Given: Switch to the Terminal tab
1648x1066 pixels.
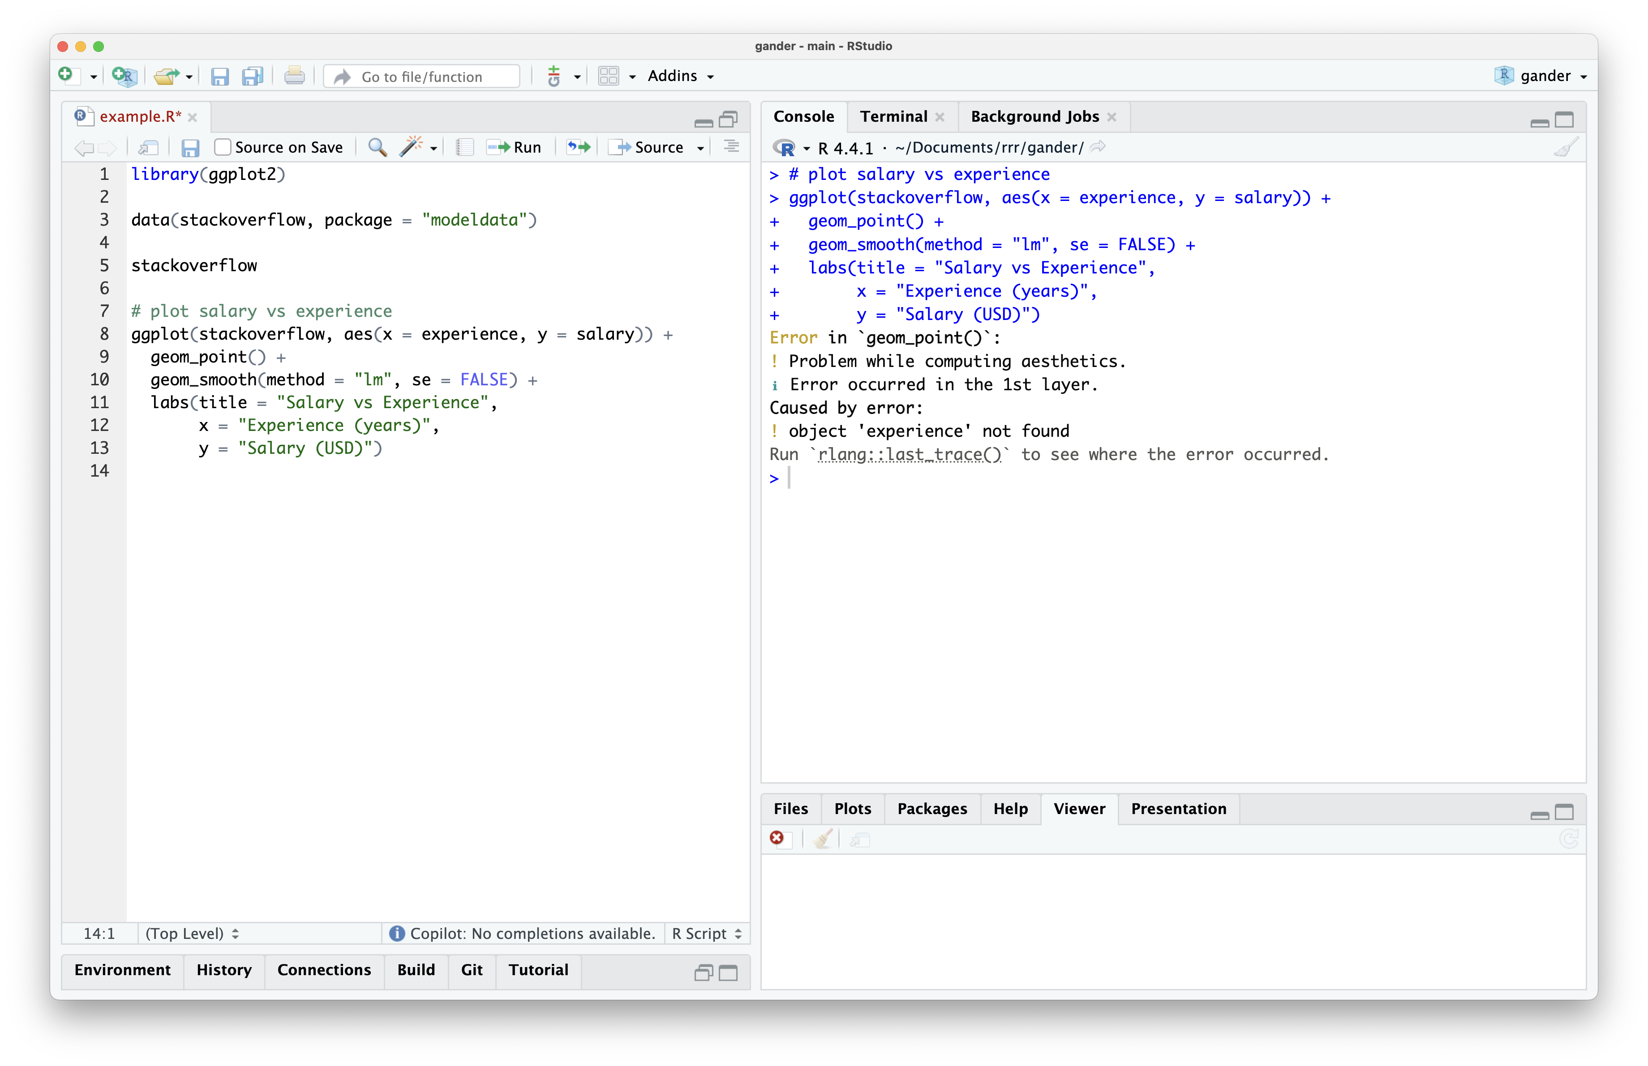Looking at the screenshot, I should (x=893, y=116).
